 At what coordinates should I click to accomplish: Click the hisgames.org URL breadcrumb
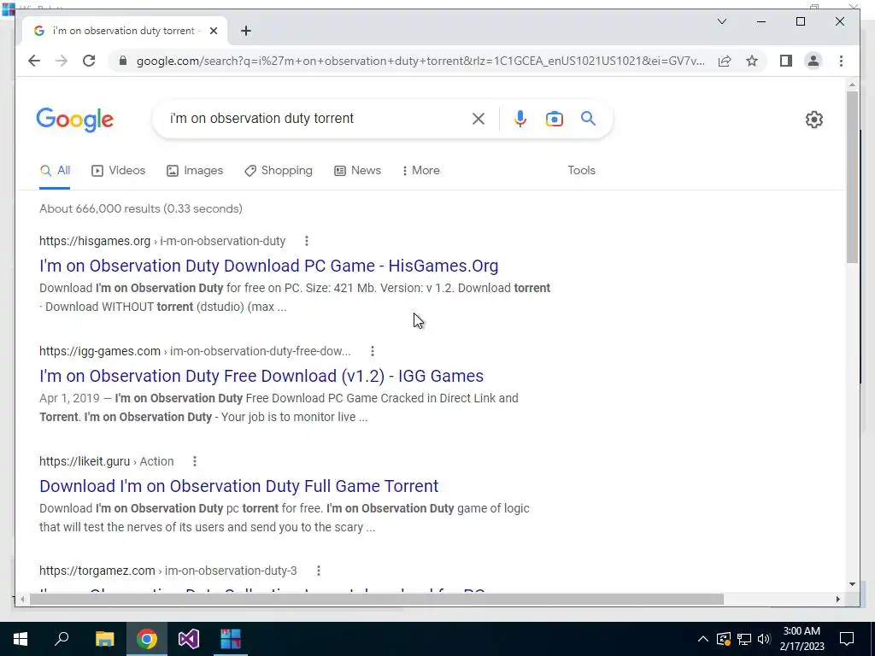coord(162,241)
